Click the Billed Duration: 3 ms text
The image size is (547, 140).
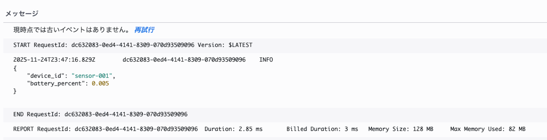click(322, 129)
